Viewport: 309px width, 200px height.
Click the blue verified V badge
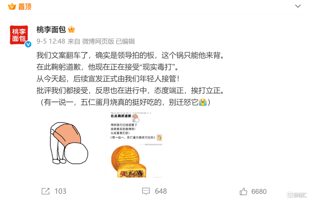(x=28, y=45)
